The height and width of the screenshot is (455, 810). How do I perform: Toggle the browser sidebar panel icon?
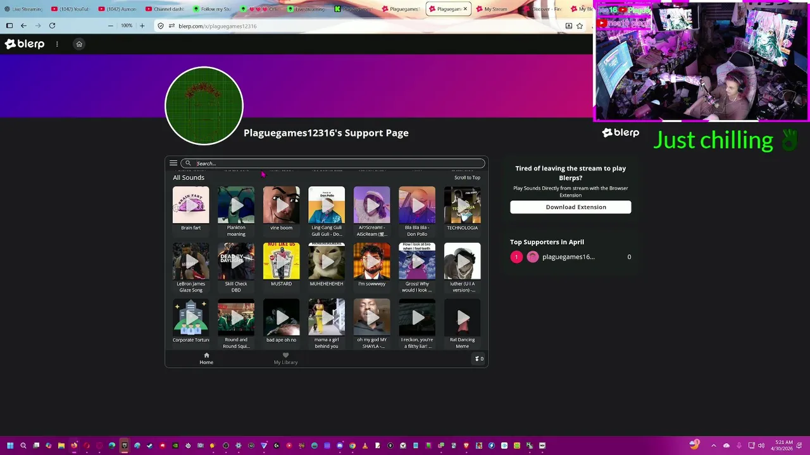click(9, 26)
